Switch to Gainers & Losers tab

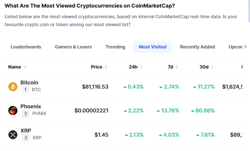click(x=73, y=47)
